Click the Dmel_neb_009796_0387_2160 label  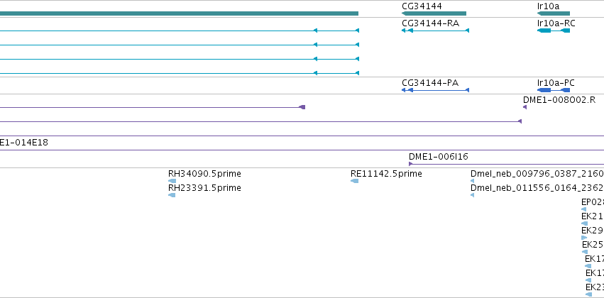(x=537, y=174)
